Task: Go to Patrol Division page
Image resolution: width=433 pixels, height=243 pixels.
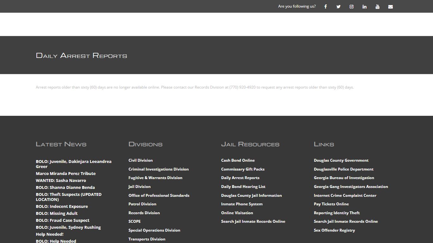Action: coord(142,204)
